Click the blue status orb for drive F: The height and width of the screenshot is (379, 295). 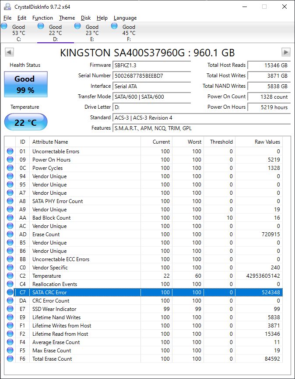pos(114,26)
